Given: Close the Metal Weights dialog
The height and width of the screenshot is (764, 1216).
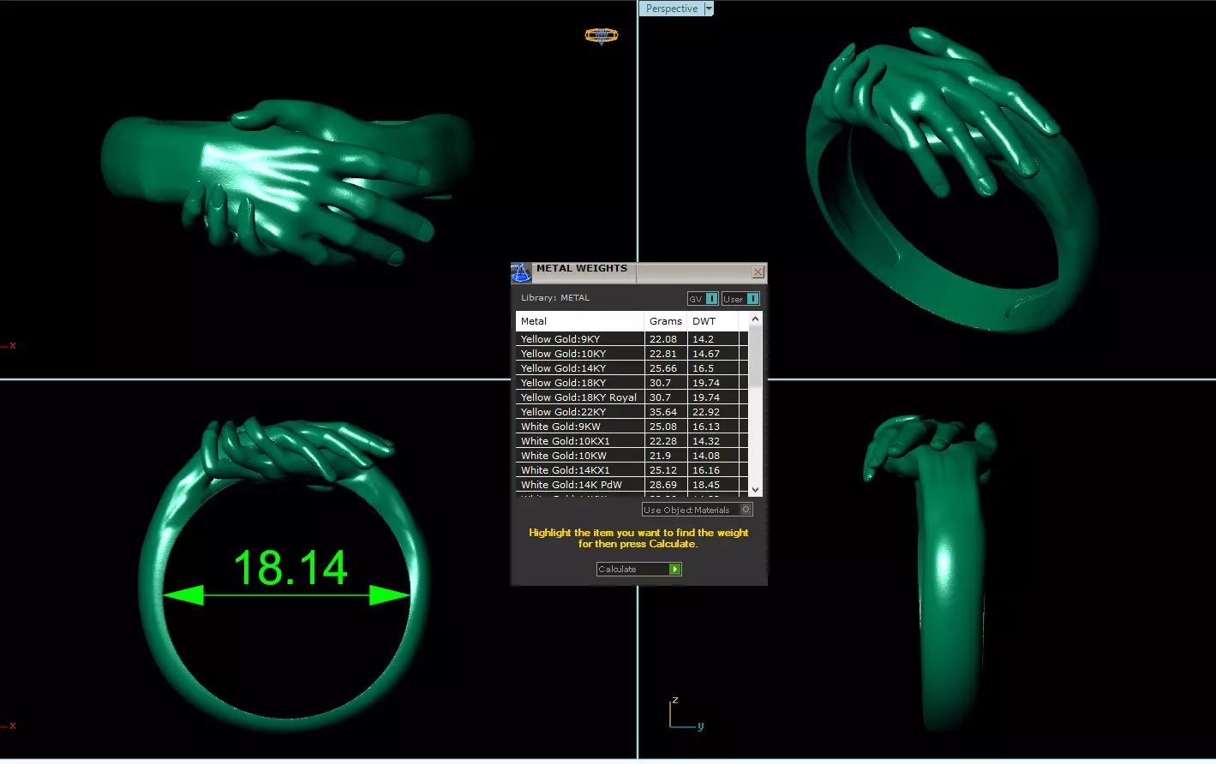Looking at the screenshot, I should tap(758, 272).
